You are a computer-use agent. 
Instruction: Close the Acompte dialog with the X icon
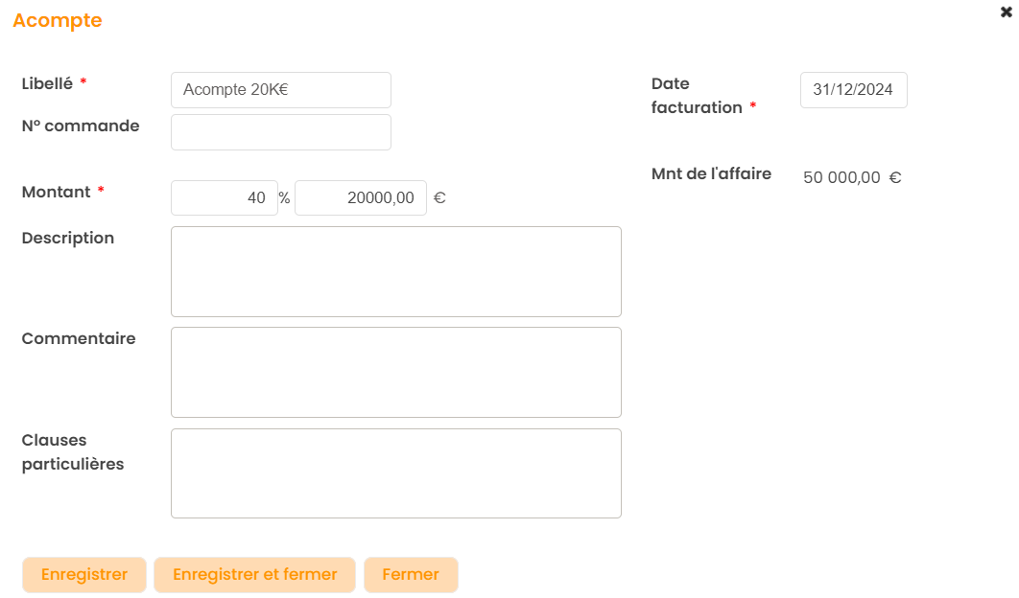click(x=1006, y=12)
